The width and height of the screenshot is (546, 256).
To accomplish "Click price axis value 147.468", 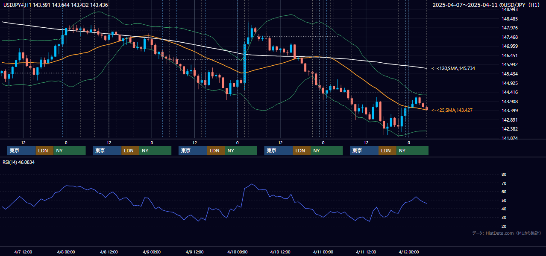I will (510, 37).
